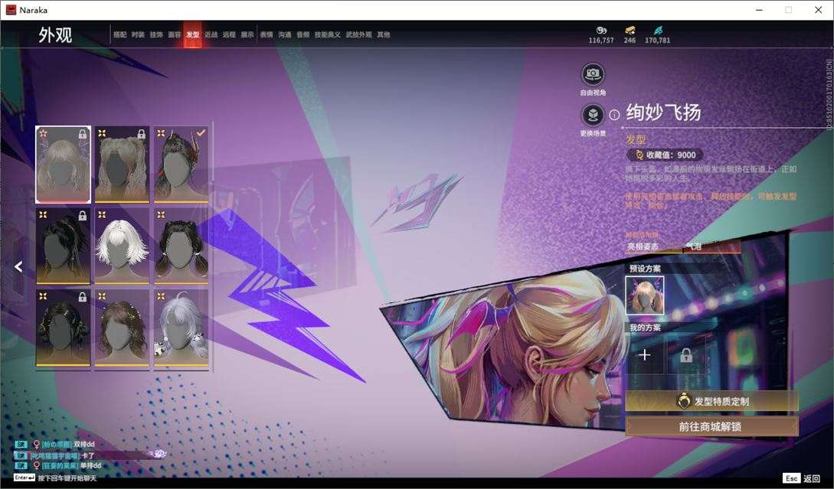This screenshot has height=489, width=834.
Task: Switch to the 近战 tab
Action: click(x=211, y=34)
